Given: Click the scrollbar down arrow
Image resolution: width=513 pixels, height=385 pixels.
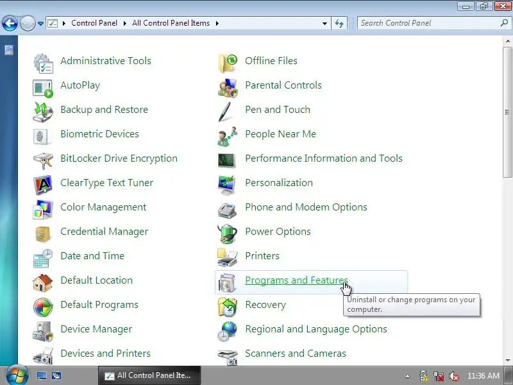Looking at the screenshot, I should coord(507,361).
